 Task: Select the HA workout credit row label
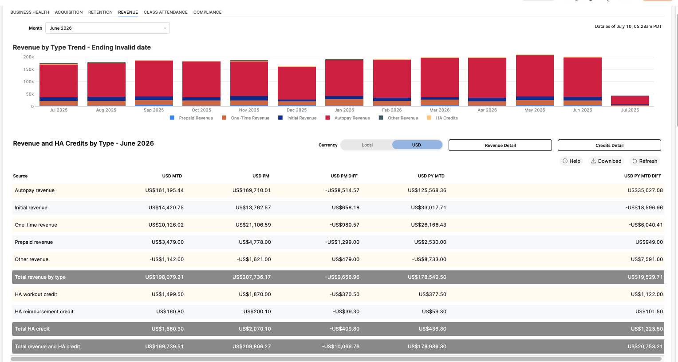pyautogui.click(x=36, y=294)
